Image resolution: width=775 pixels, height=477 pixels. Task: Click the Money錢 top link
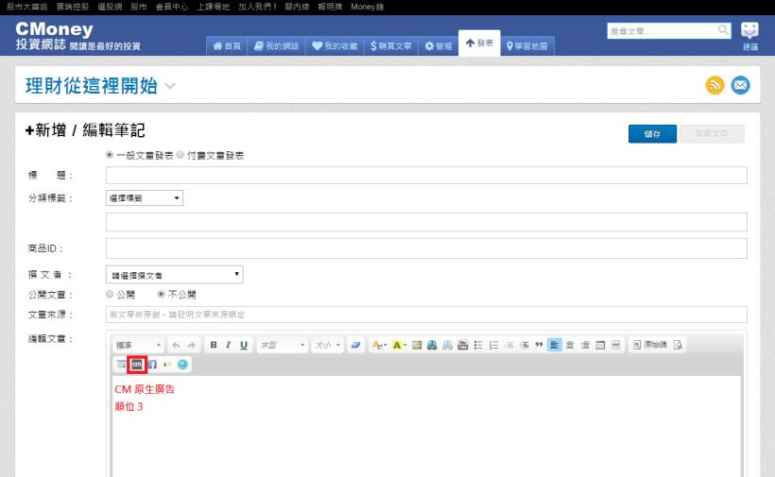point(368,7)
